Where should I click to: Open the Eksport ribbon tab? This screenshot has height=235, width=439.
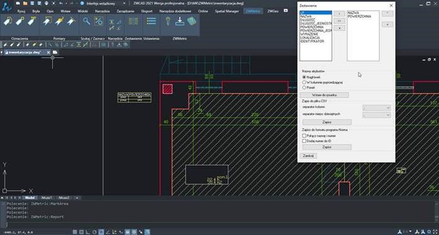click(x=147, y=11)
